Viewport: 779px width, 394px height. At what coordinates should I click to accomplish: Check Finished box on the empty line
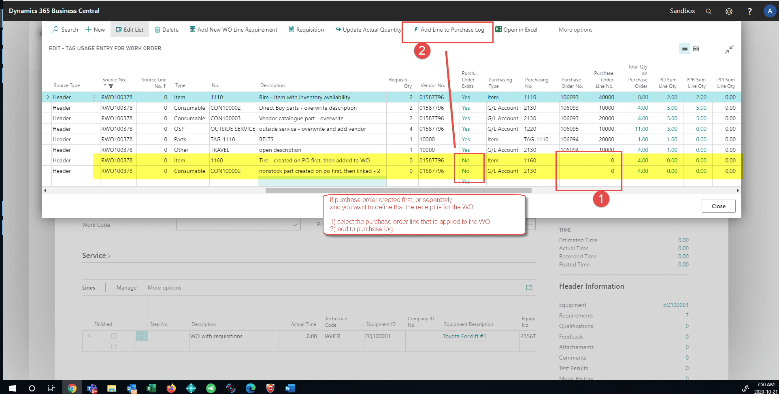tap(114, 347)
